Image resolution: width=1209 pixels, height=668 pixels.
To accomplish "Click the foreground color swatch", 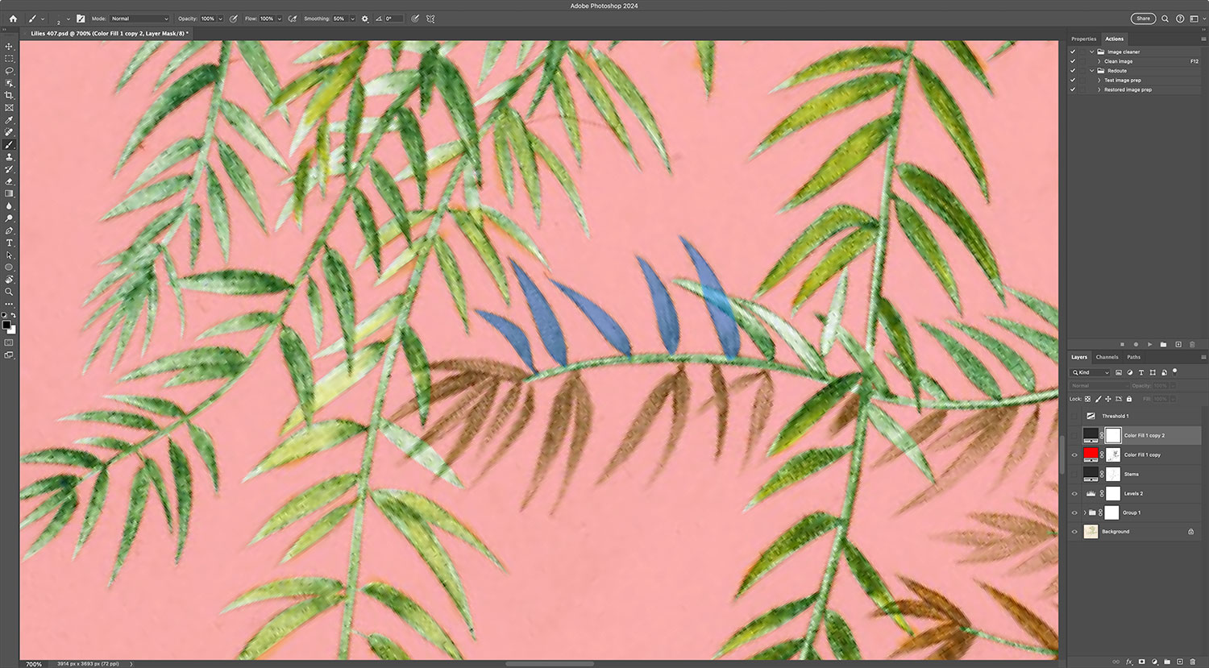I will [6, 325].
